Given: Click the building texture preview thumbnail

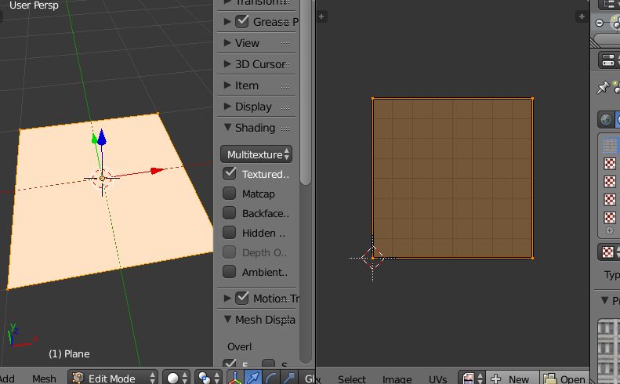Looking at the screenshot, I should point(609,351).
